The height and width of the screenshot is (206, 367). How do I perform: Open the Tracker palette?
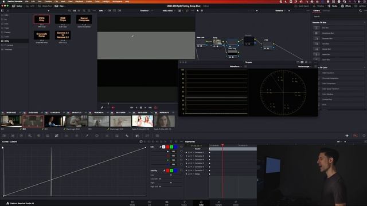tap(107, 136)
